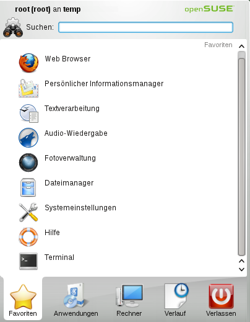Switch to the Anwendungen tab

click(x=76, y=300)
